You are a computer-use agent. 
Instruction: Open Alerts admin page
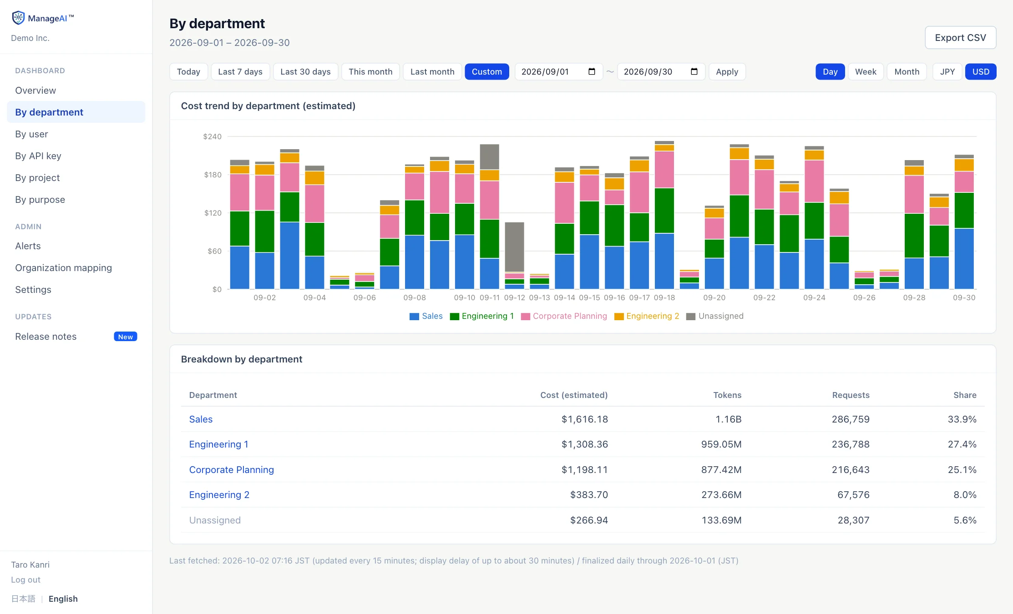point(76,246)
